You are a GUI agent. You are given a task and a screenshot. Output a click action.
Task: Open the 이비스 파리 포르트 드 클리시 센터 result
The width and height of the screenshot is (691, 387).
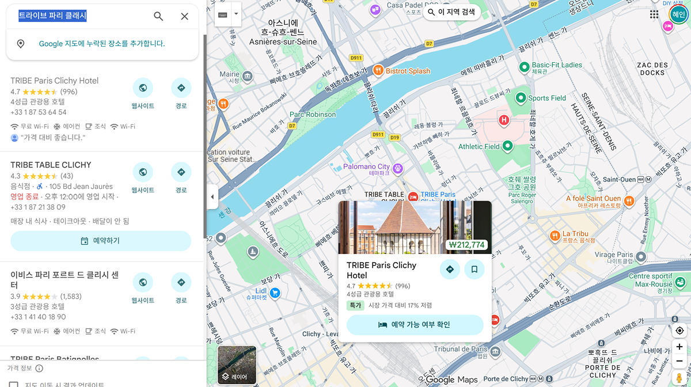tap(64, 279)
